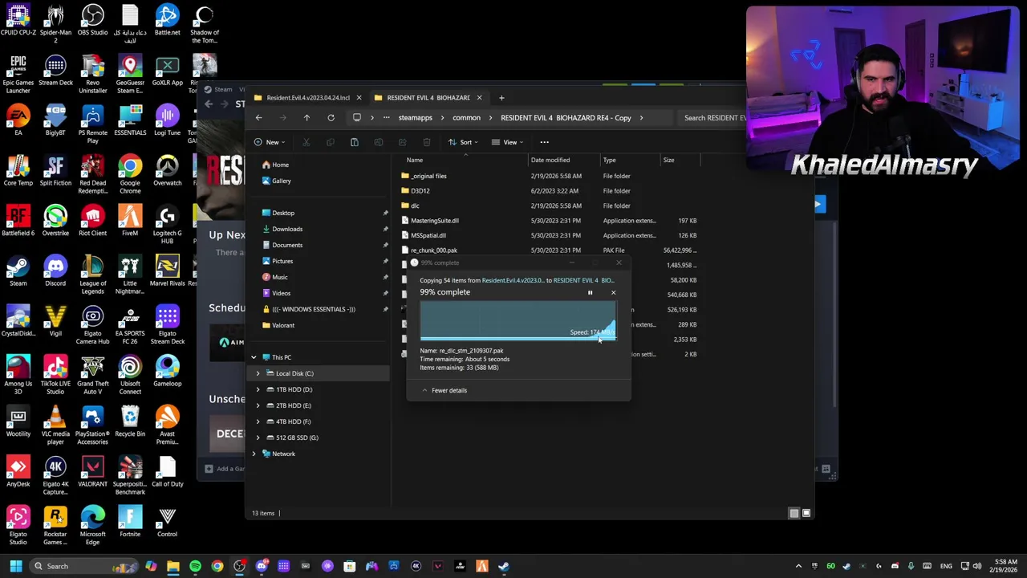
Task: Click the Rename toolbar icon
Action: coord(378,142)
